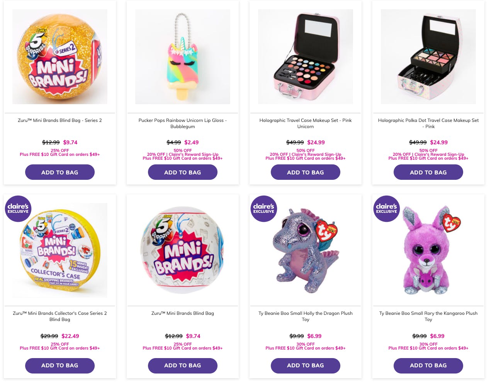Image resolution: width=489 pixels, height=382 pixels.
Task: Add Rory the Kangaroo plush to bag
Action: [428, 366]
